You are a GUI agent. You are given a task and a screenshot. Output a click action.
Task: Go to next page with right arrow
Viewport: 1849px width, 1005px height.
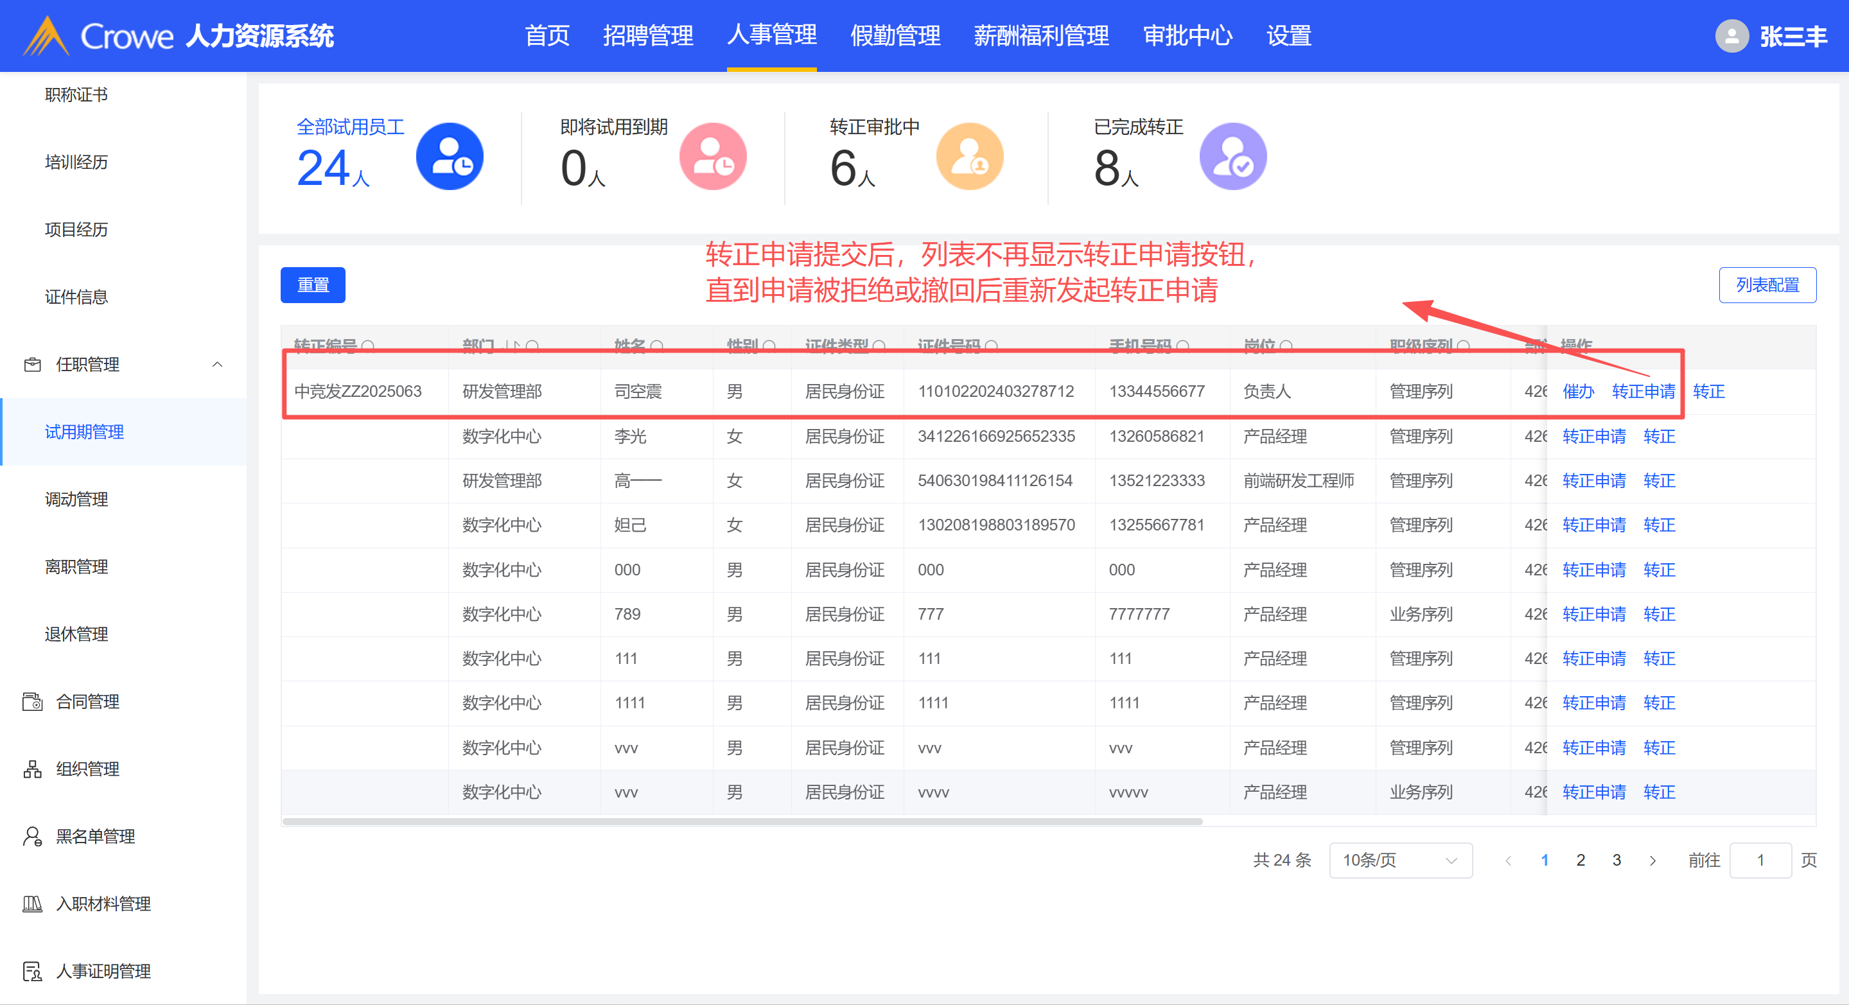pyautogui.click(x=1652, y=860)
